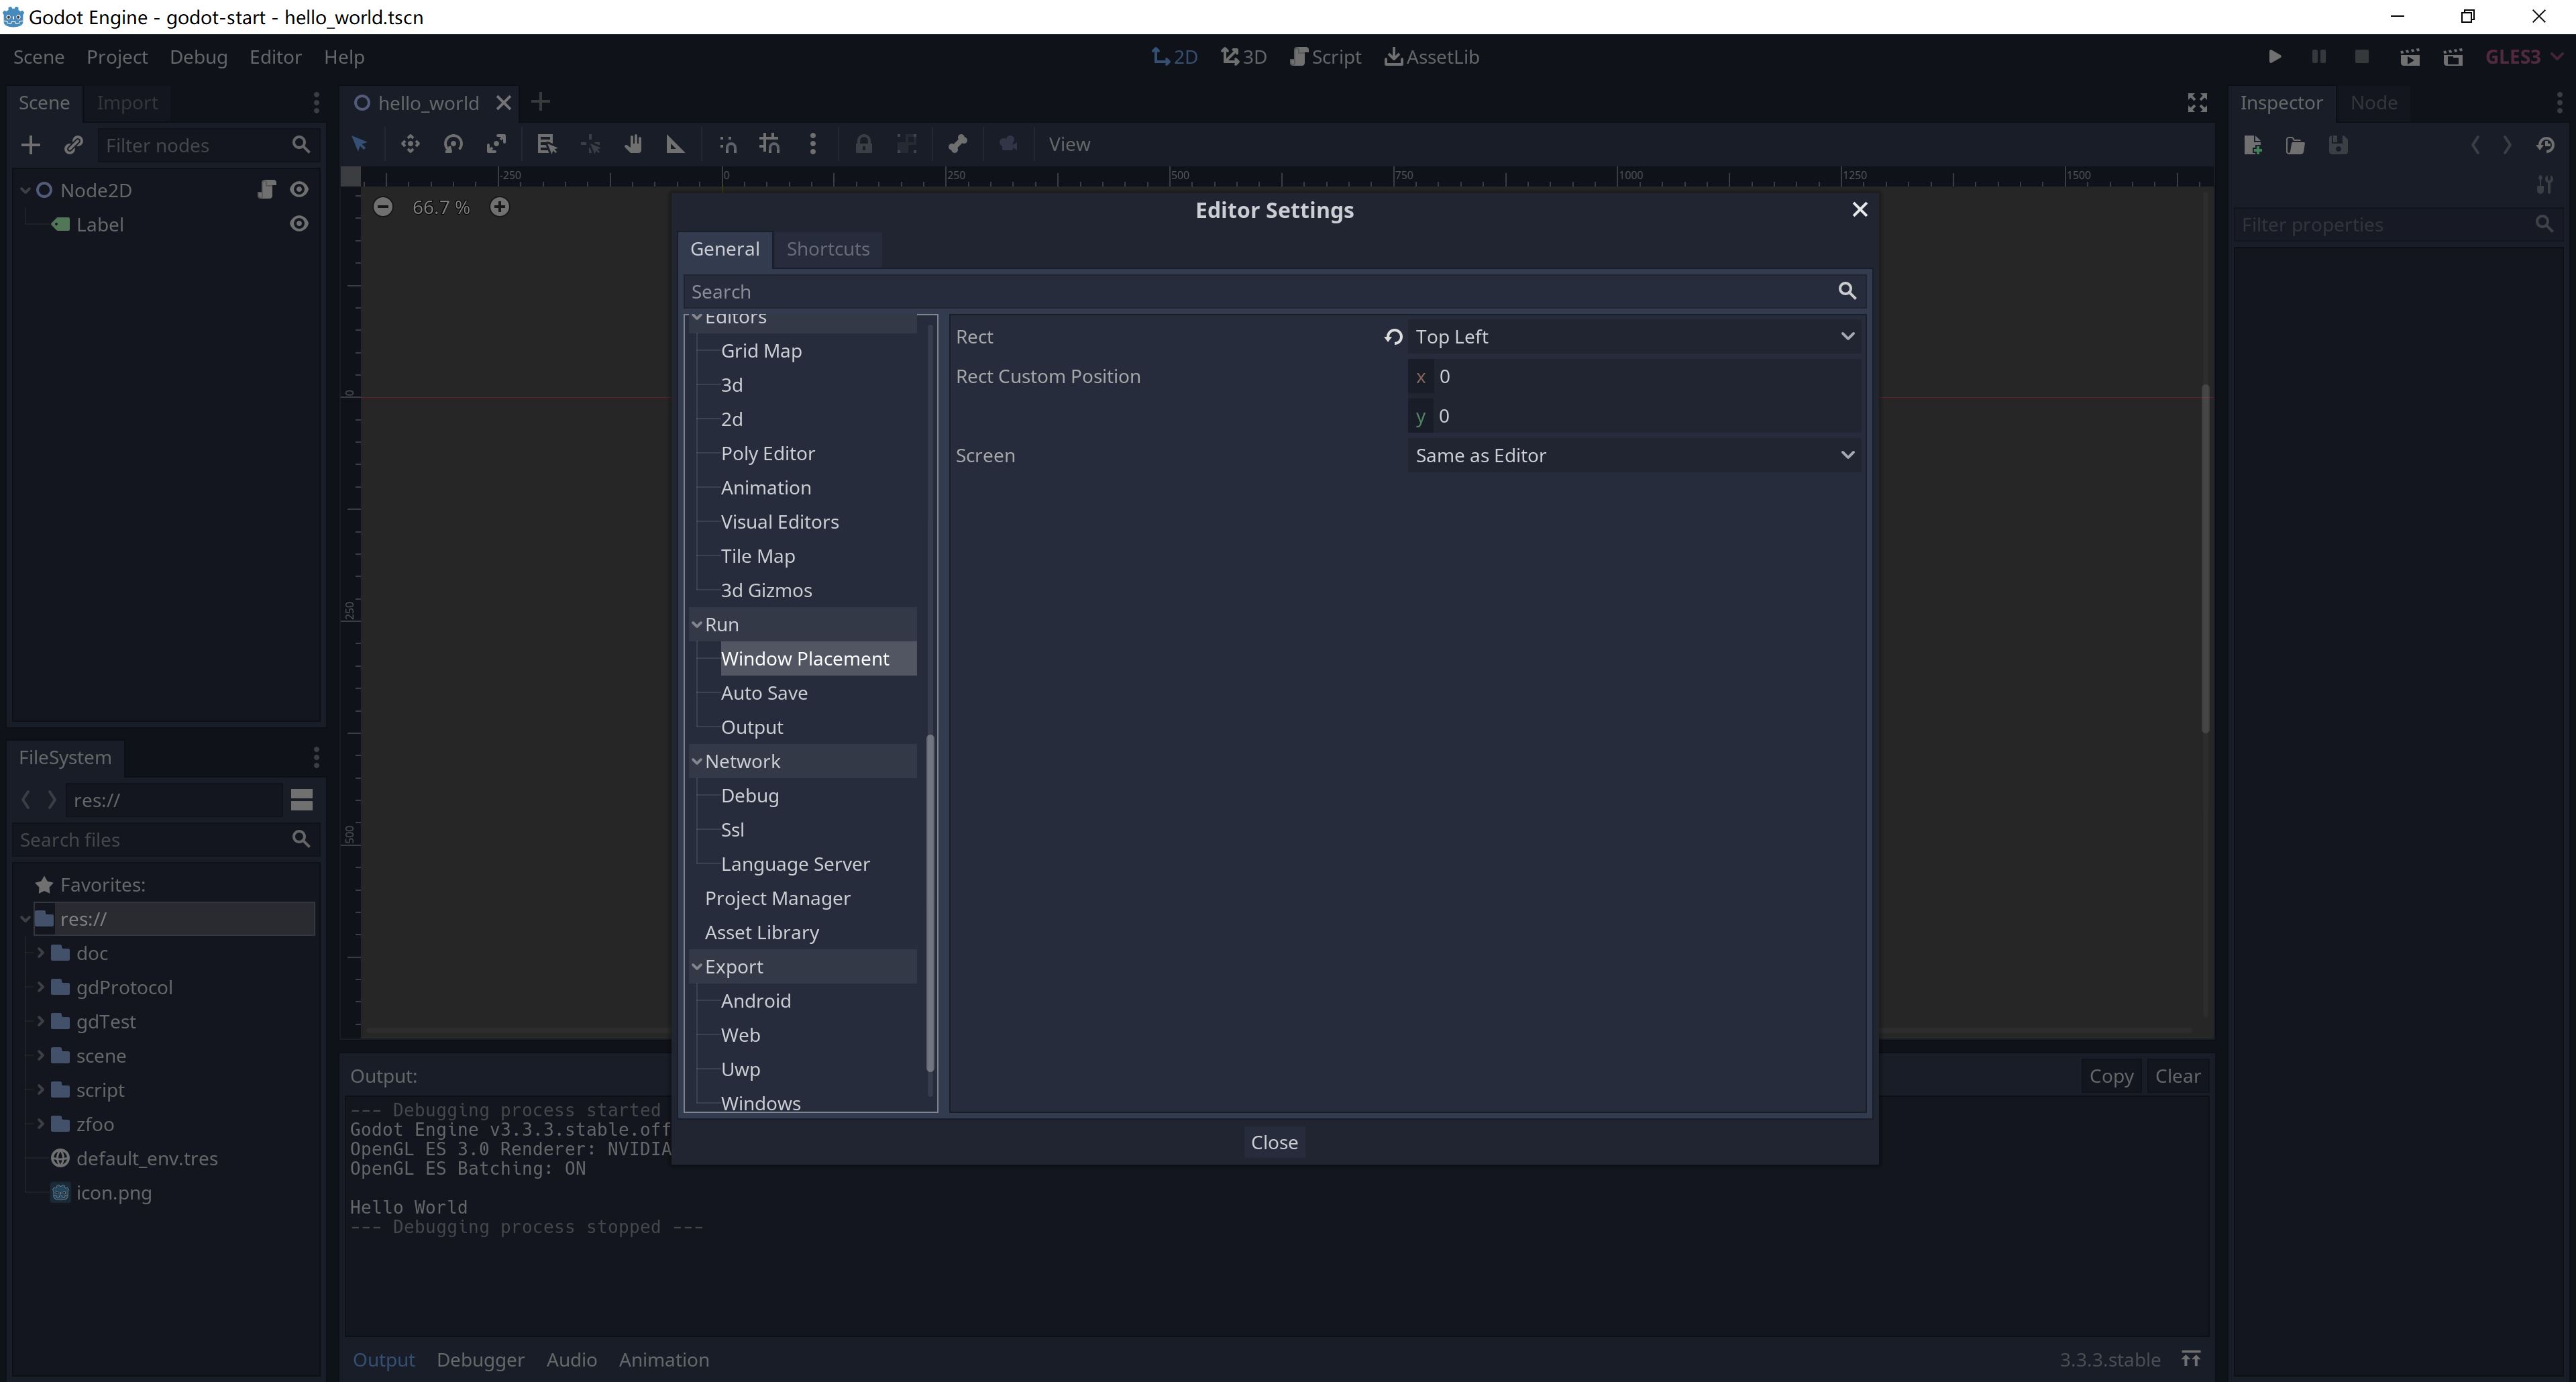
Task: Collapse the Node2D tree node
Action: pyautogui.click(x=25, y=189)
